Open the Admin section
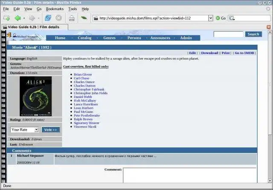The image size is (273, 190). tap(186, 38)
